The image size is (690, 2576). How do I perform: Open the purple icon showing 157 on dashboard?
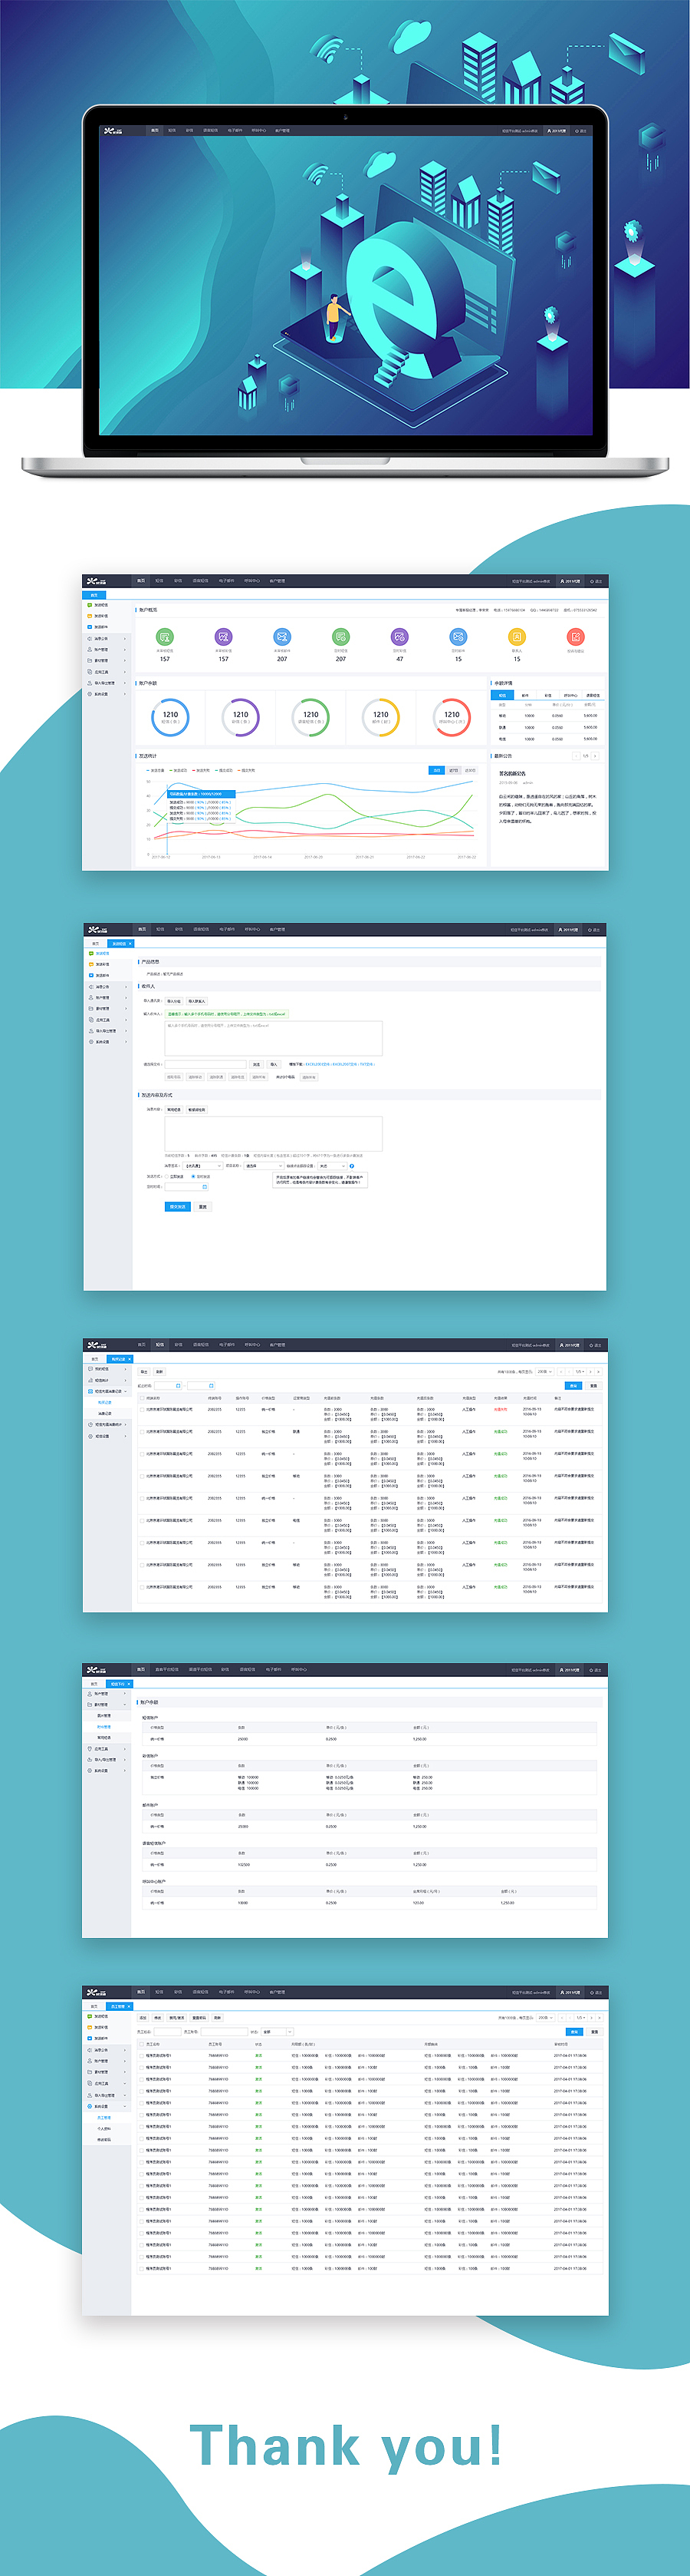tap(224, 637)
